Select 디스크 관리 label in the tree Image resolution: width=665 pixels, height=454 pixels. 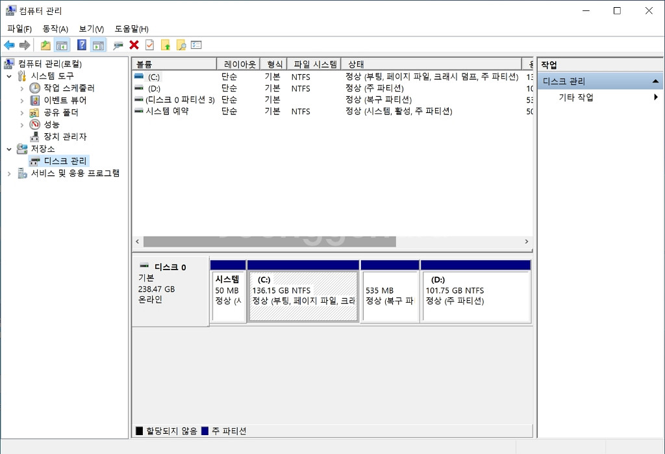65,161
